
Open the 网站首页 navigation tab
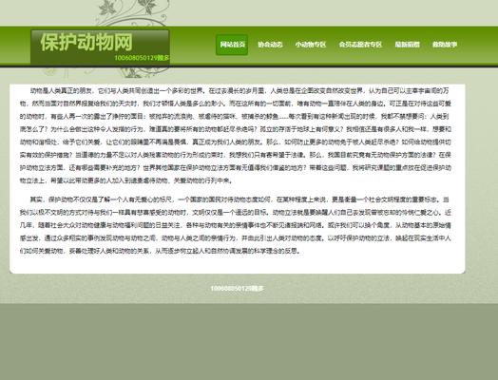(x=232, y=45)
